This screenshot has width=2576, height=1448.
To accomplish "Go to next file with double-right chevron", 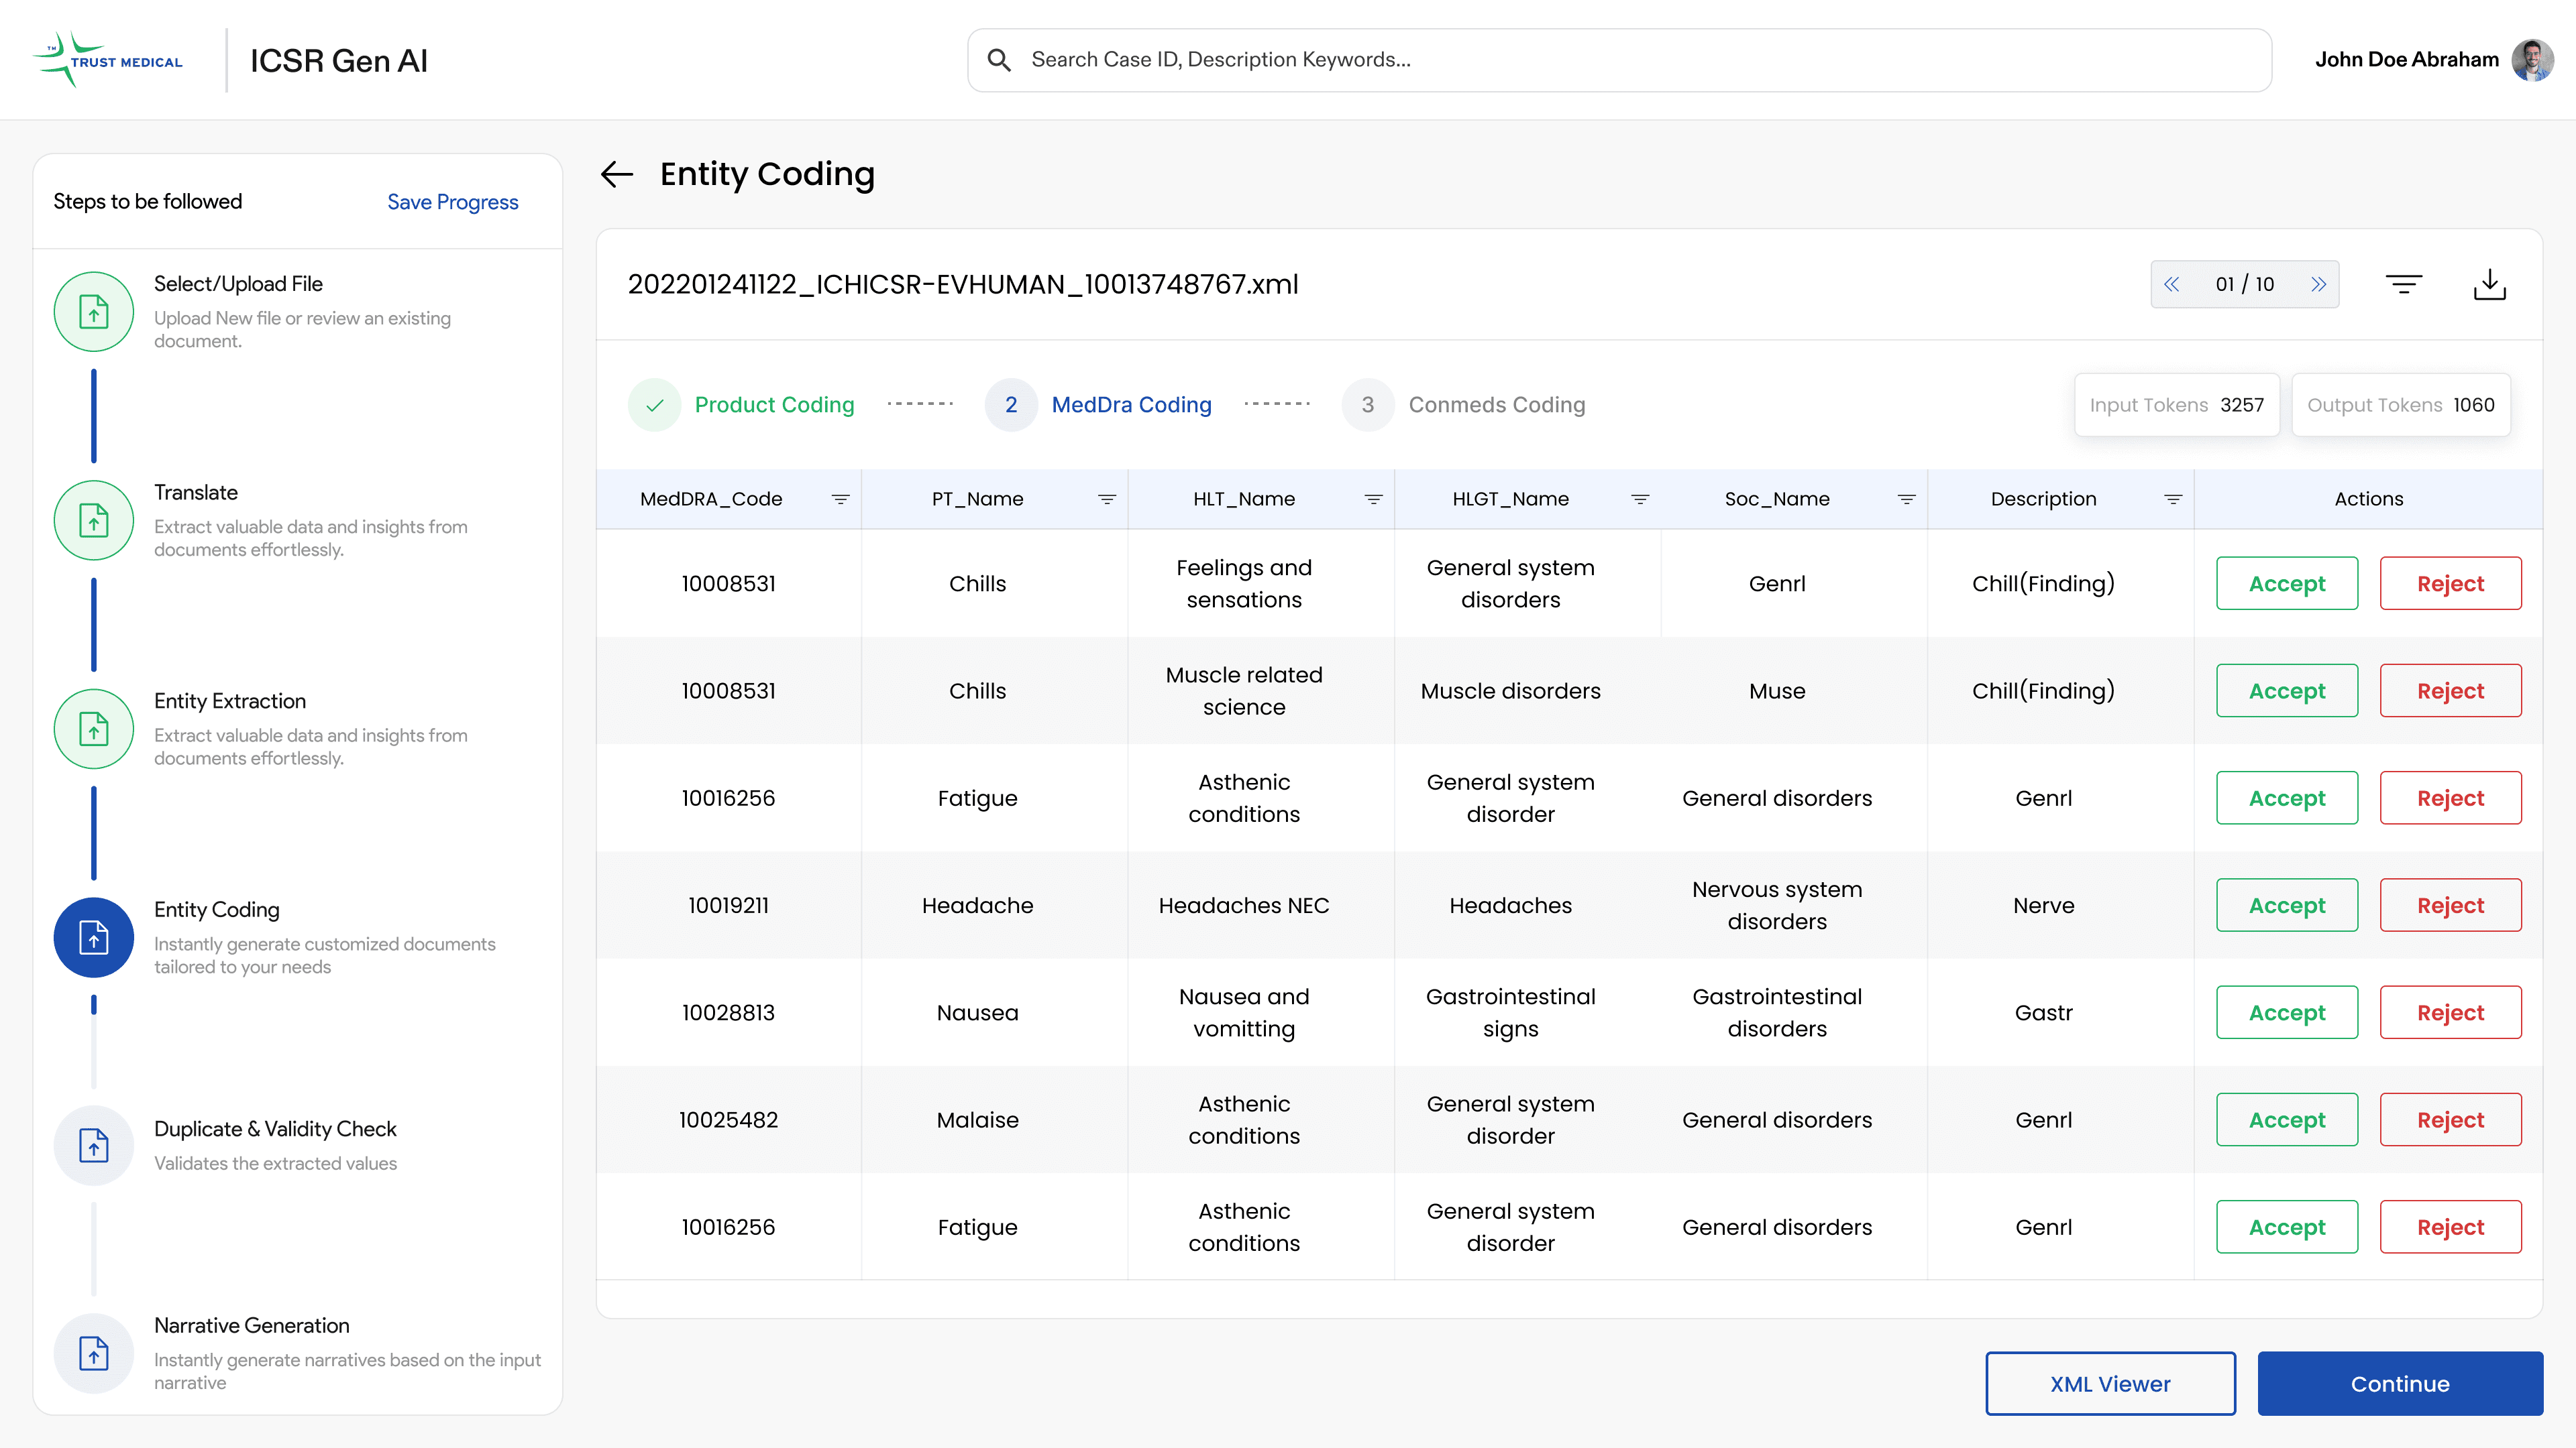I will point(2318,285).
